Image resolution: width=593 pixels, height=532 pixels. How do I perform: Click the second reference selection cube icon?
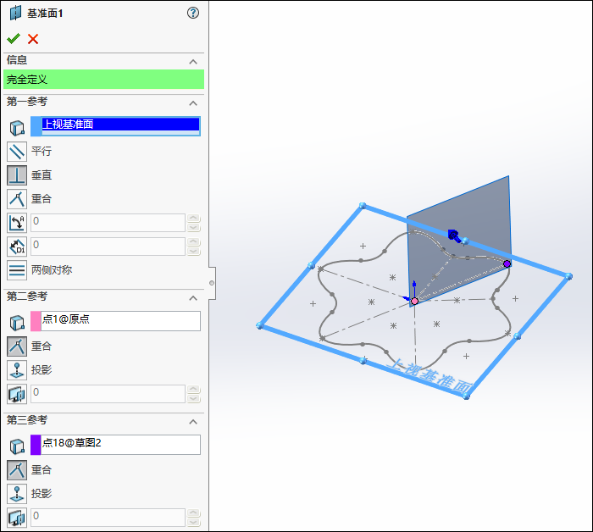click(17, 323)
